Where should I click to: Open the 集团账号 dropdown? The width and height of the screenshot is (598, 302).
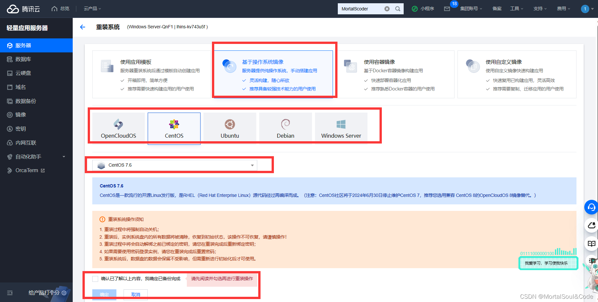(x=471, y=9)
